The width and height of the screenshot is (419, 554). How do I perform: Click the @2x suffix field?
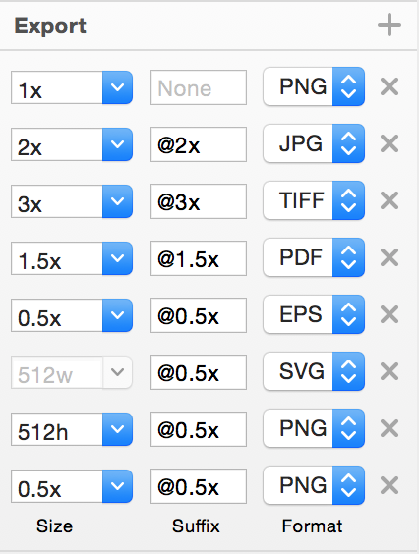coord(199,144)
